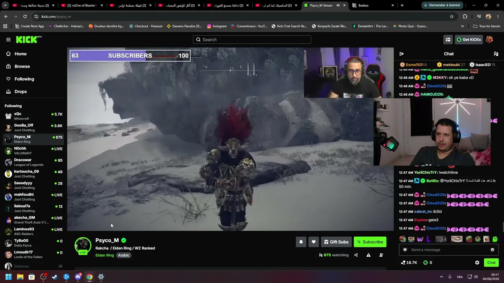Click the Demander à Gemini button
504x283 pixels.
(441, 6)
